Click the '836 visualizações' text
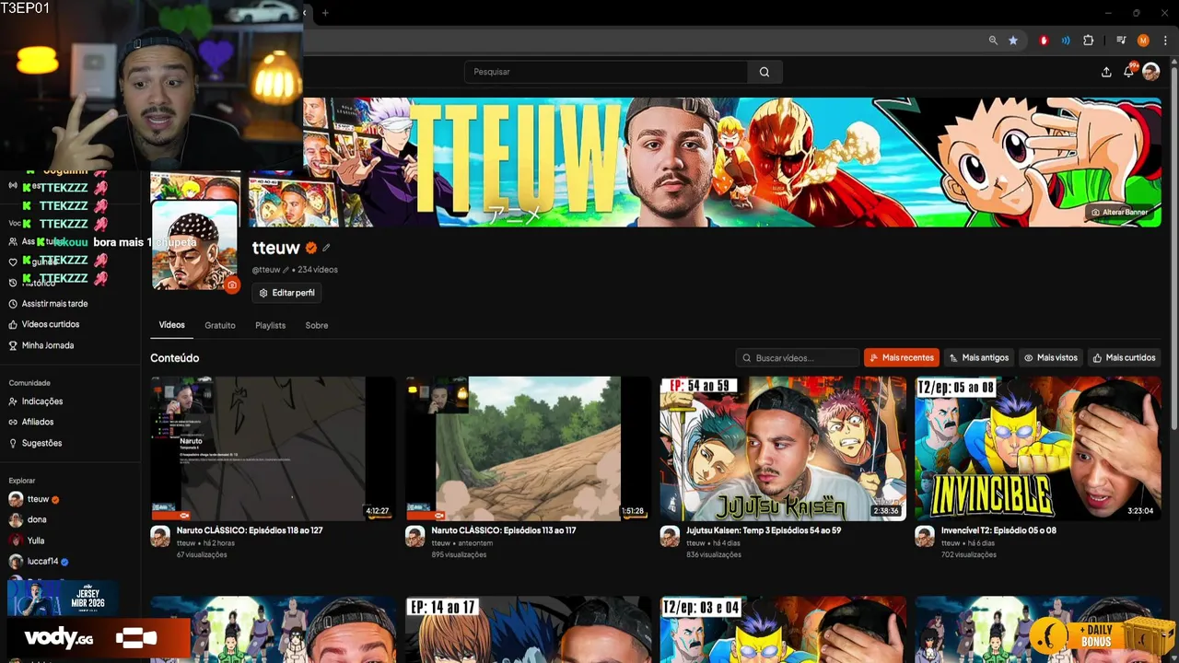The width and height of the screenshot is (1179, 663). 713,554
